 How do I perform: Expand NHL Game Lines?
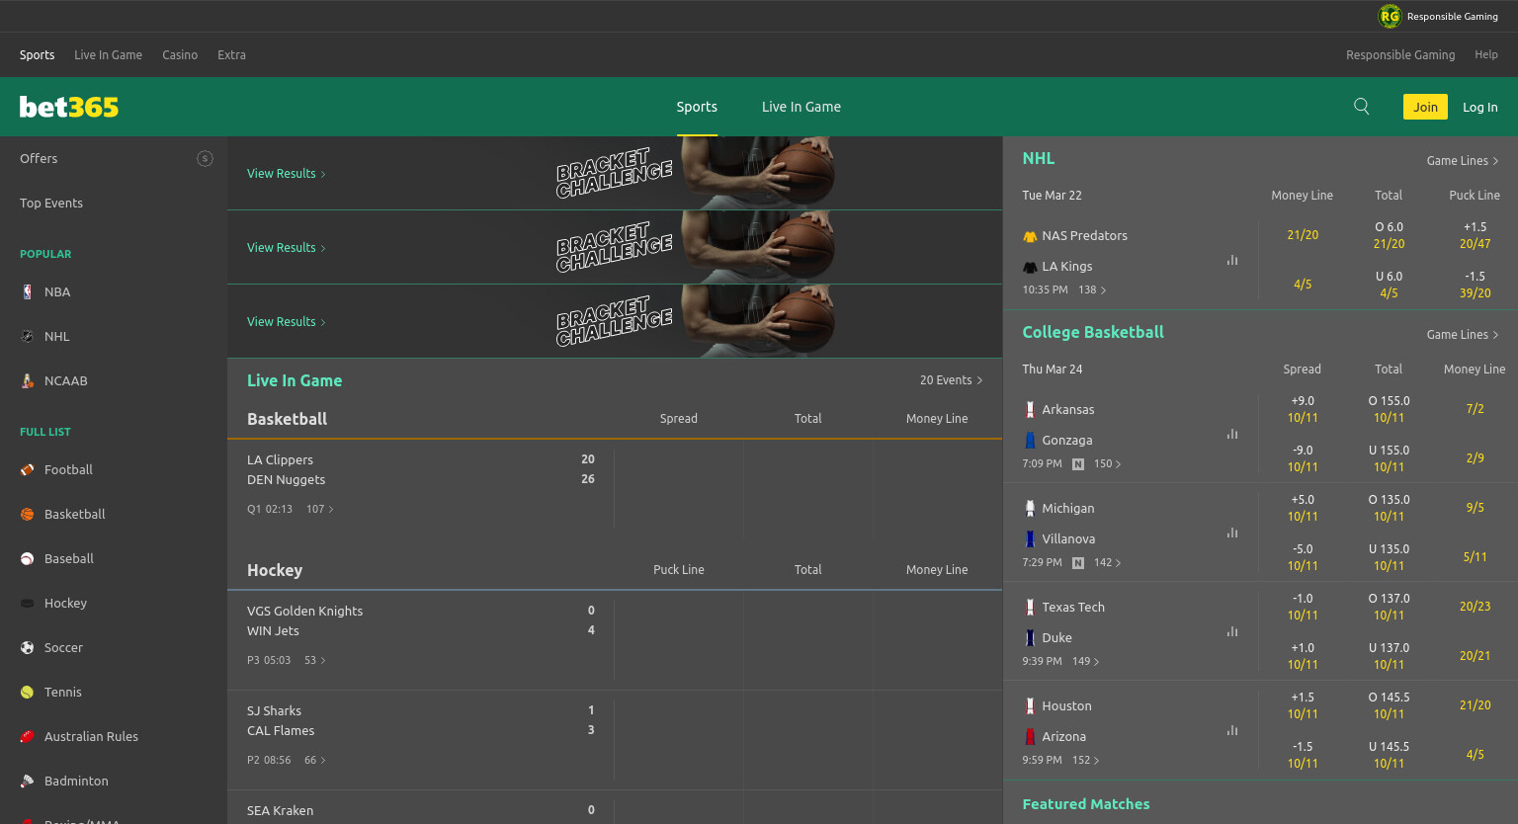pos(1463,160)
